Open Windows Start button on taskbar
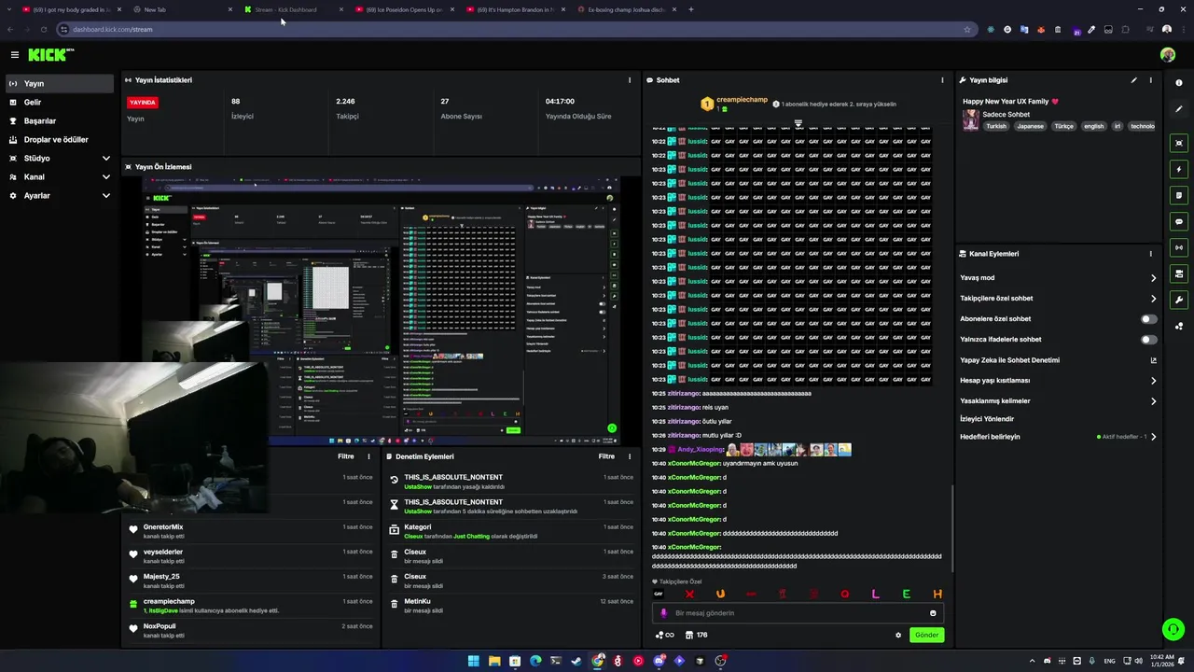This screenshot has height=672, width=1194. (x=473, y=661)
